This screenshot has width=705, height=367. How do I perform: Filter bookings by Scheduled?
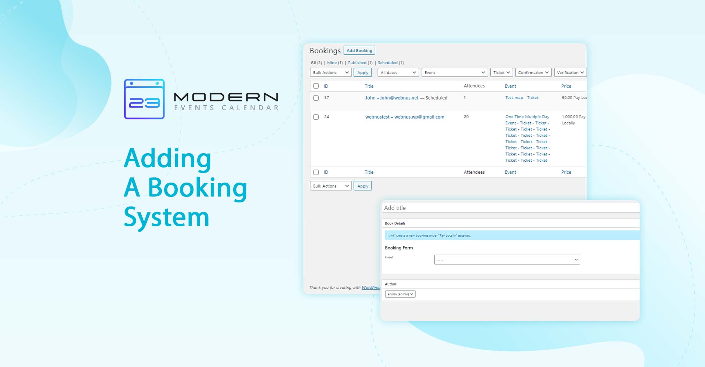point(387,63)
